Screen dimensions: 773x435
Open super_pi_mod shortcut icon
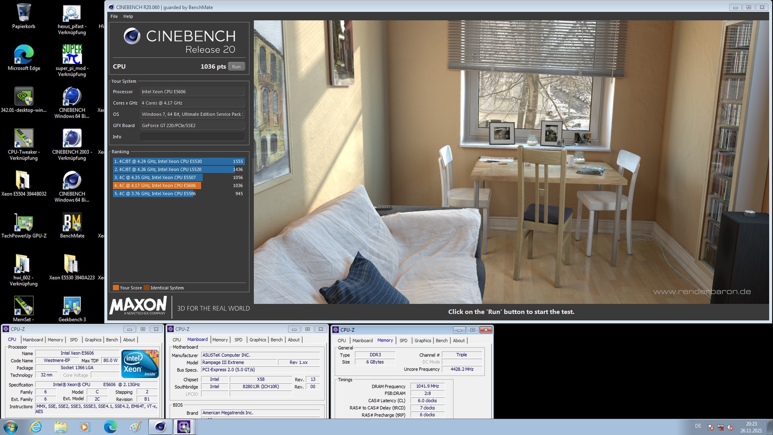pyautogui.click(x=72, y=60)
